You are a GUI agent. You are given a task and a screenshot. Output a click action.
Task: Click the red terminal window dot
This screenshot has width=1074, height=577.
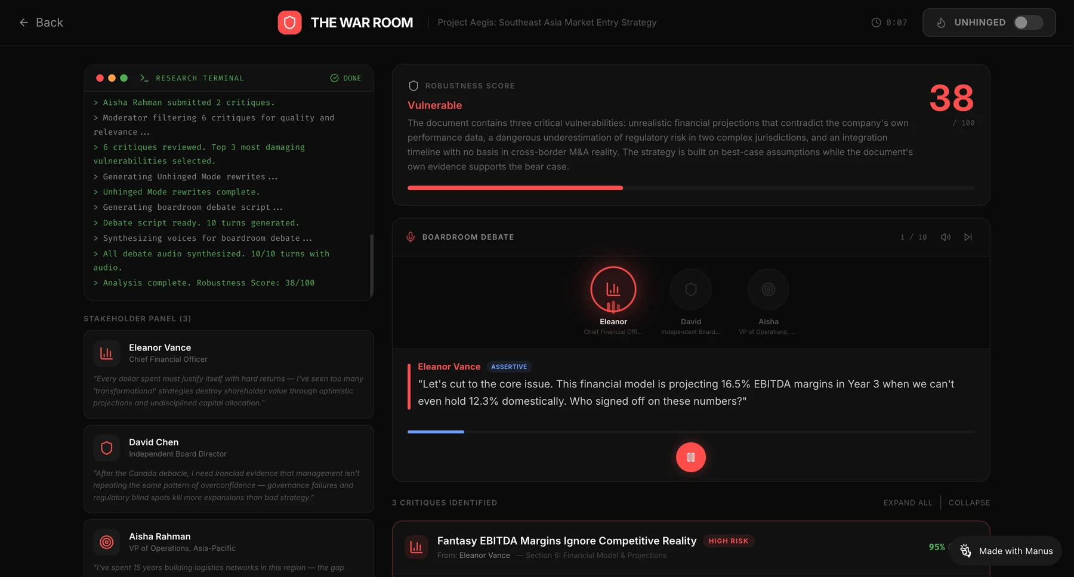(100, 78)
